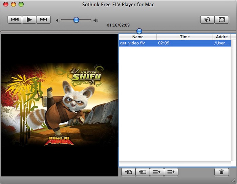Toggle the repeat/loop playback button
This screenshot has width=237, height=184.
click(x=207, y=20)
